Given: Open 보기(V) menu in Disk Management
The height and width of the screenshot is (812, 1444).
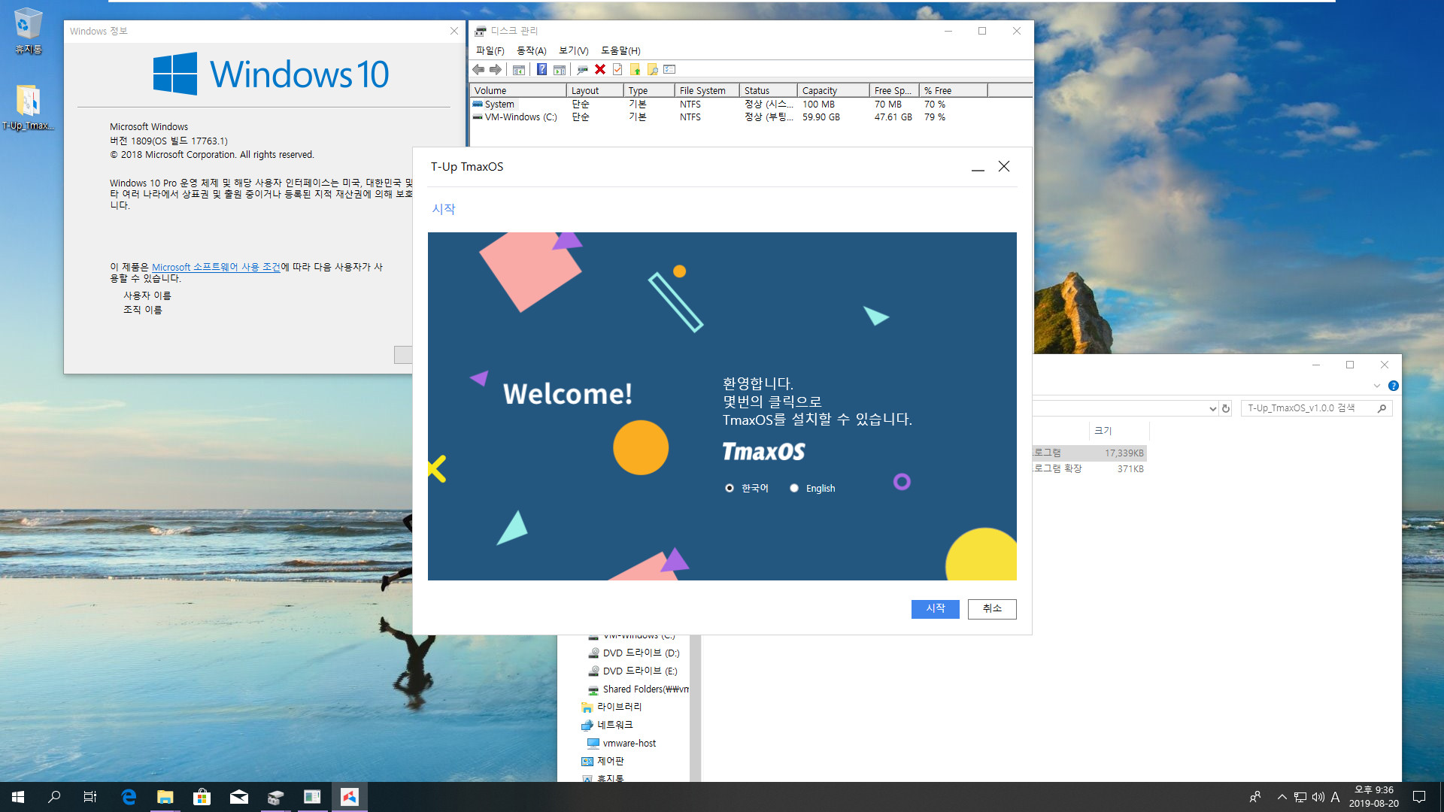Looking at the screenshot, I should (573, 50).
